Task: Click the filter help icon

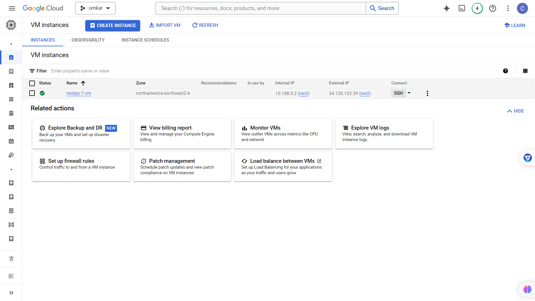Action: point(505,71)
